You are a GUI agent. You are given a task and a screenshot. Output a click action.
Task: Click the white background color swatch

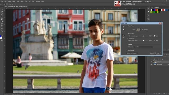[x=1, y=38]
